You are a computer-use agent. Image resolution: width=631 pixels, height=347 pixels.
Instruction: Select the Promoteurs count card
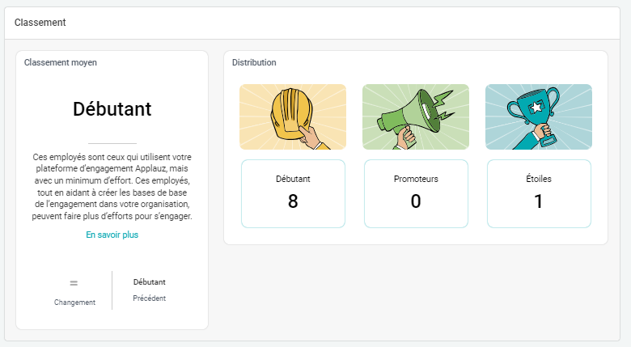coord(416,193)
